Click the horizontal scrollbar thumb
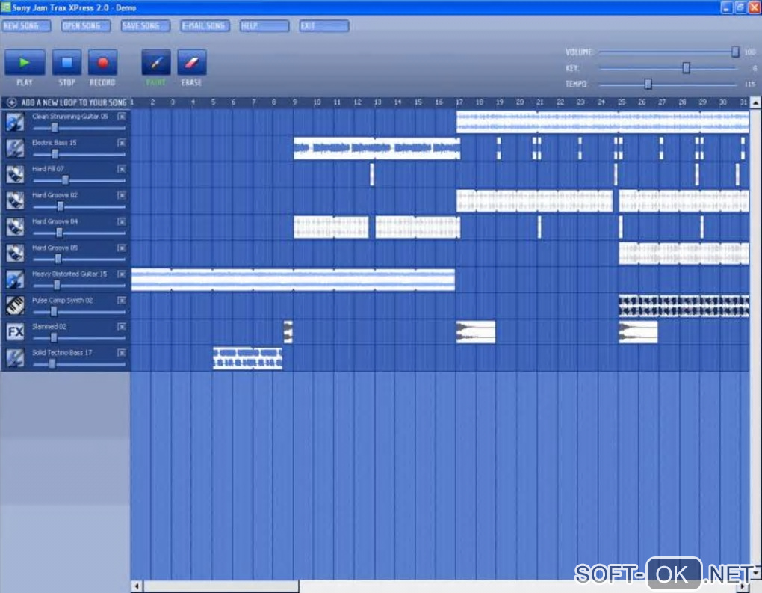 point(221,586)
